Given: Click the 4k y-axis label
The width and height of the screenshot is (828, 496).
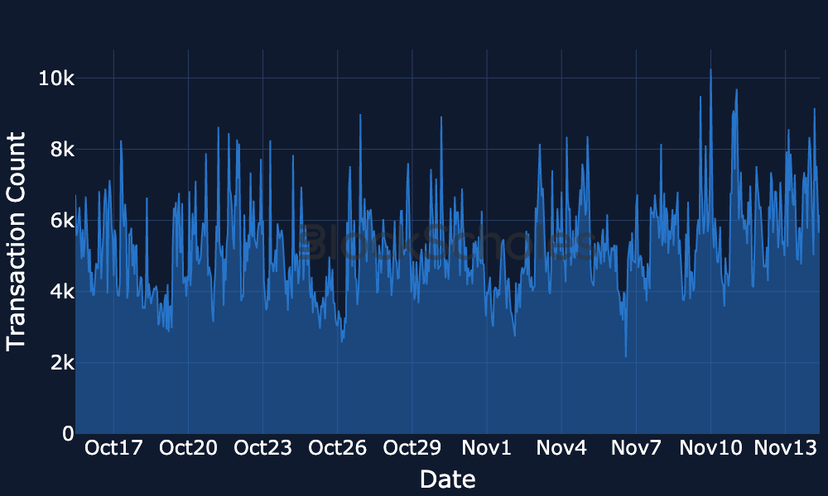Looking at the screenshot, I should point(62,292).
